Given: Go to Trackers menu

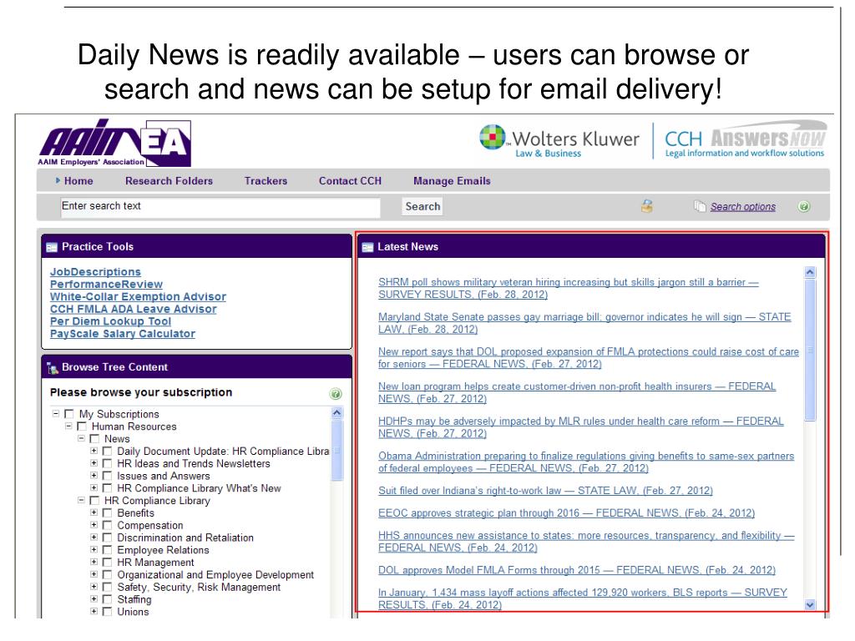Looking at the screenshot, I should click(266, 181).
